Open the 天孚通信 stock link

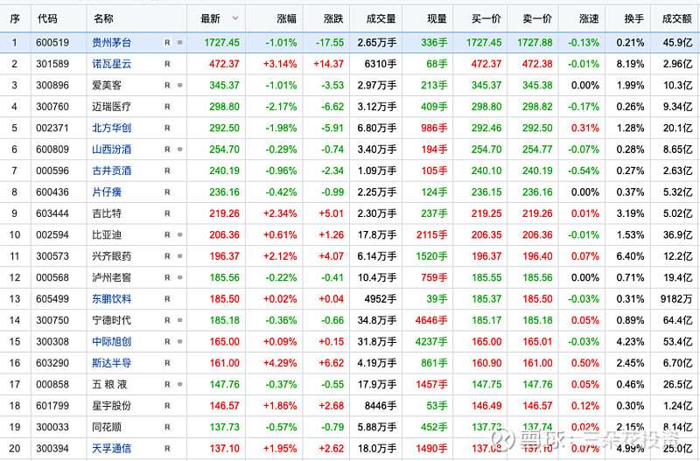click(112, 449)
